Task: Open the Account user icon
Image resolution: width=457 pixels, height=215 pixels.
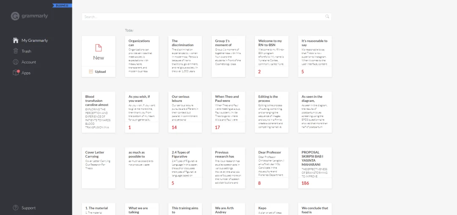Action: click(x=16, y=62)
